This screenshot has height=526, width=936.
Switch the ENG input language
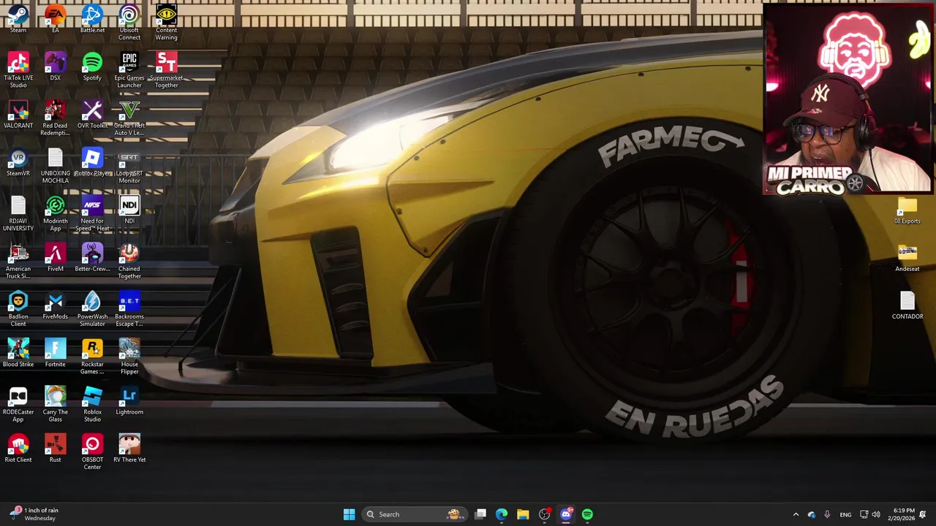click(845, 514)
